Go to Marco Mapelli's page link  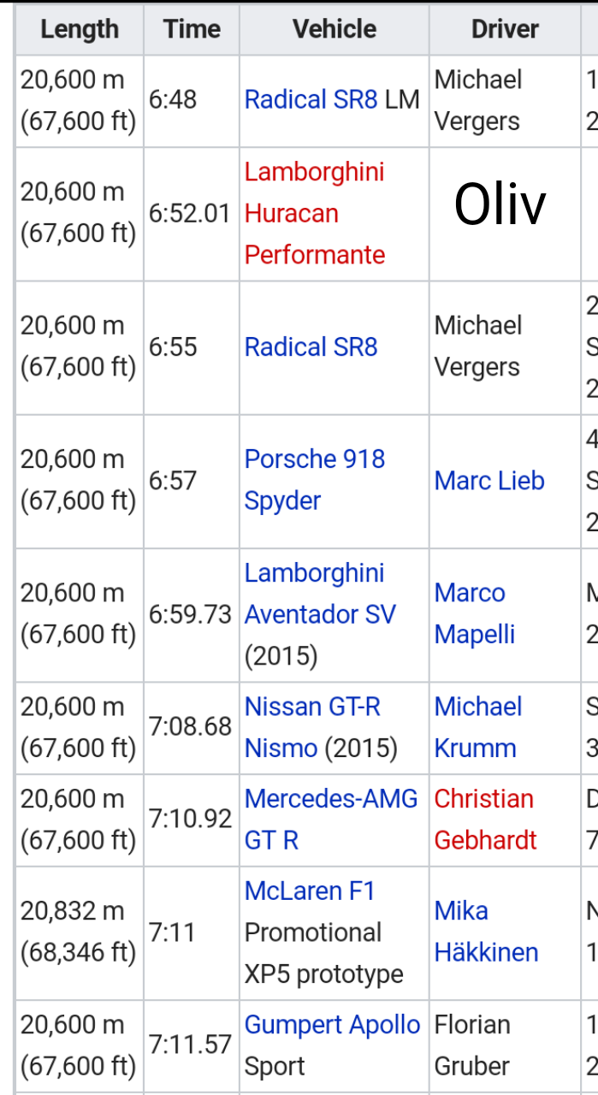click(474, 613)
